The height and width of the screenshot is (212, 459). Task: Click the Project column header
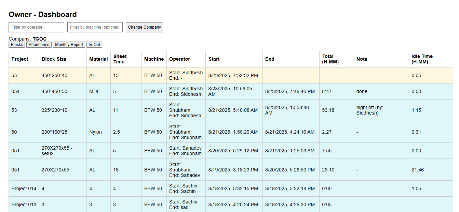tap(20, 59)
